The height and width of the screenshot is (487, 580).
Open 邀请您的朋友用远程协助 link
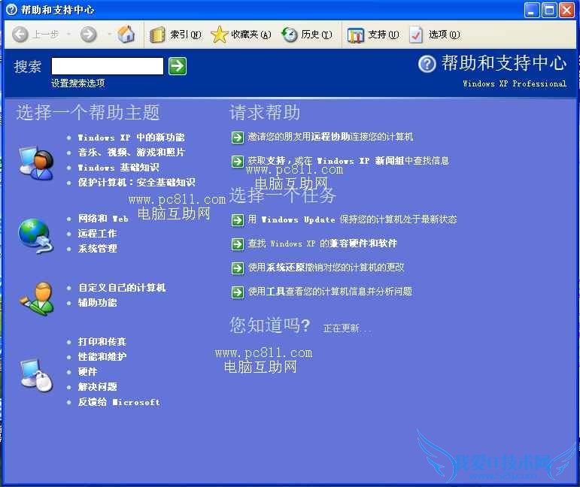(x=330, y=137)
